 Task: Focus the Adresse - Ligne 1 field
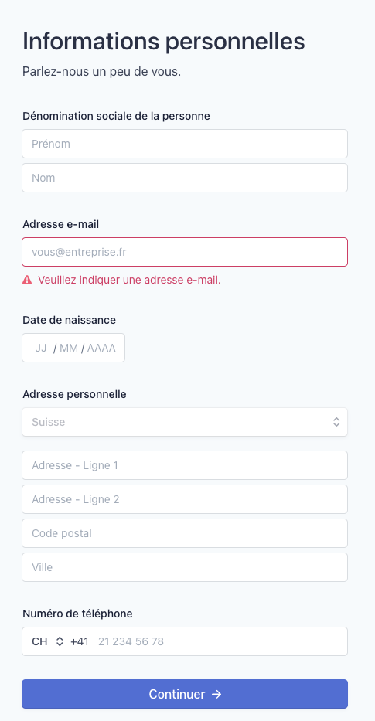point(185,465)
